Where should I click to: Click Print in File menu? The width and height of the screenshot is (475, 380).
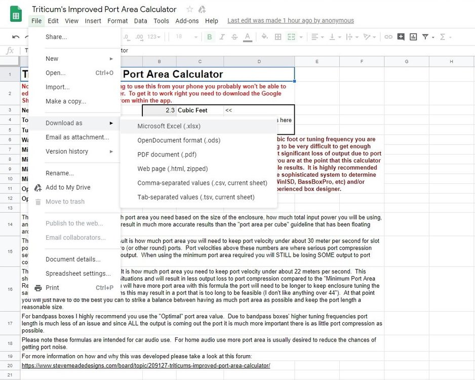tap(74, 288)
